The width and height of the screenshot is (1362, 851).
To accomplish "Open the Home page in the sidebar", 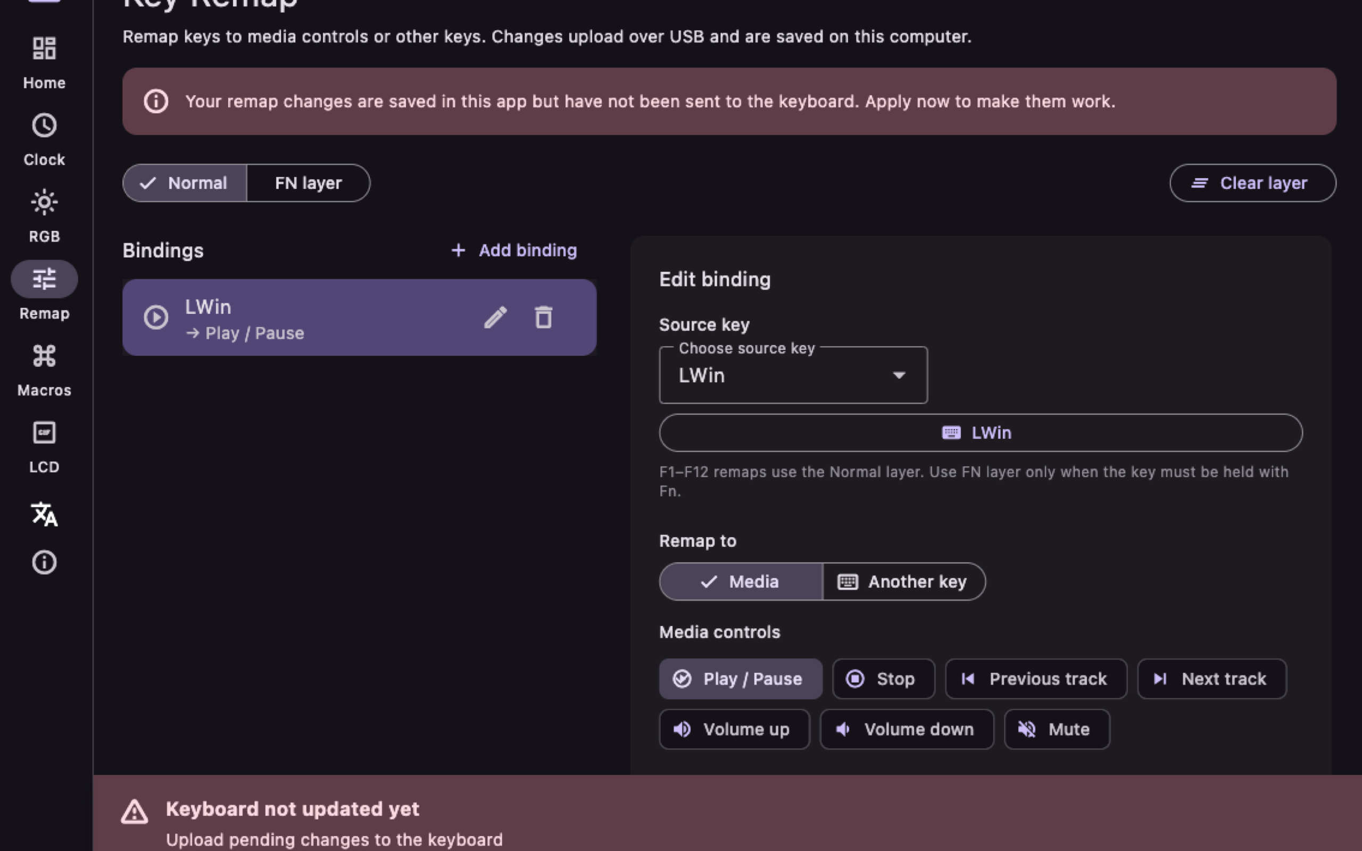I will (44, 62).
